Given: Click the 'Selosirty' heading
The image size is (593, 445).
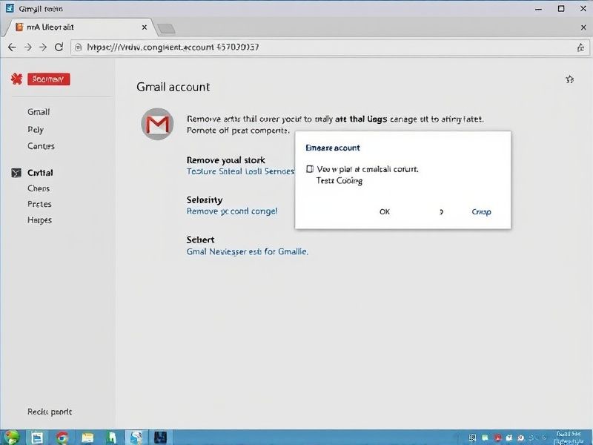Looking at the screenshot, I should 205,200.
